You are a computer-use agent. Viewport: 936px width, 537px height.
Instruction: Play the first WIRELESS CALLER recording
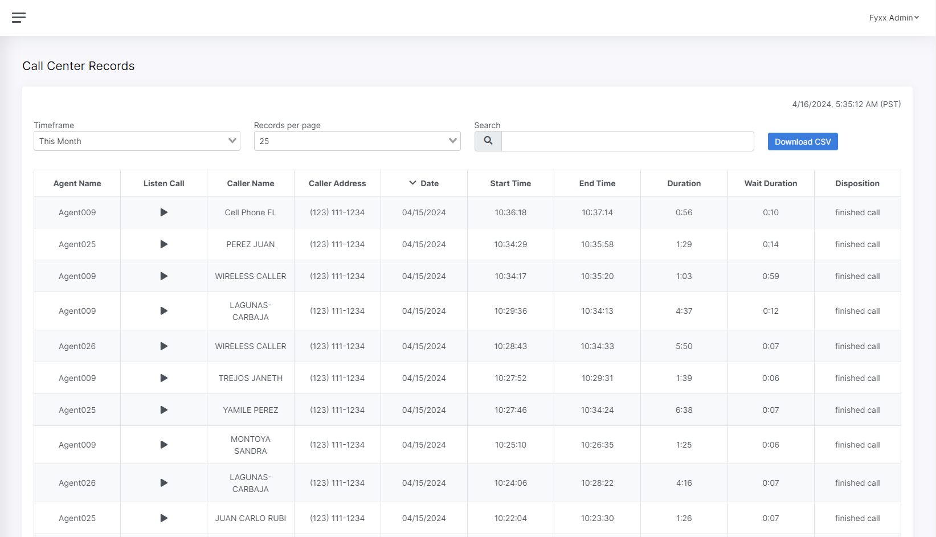(164, 276)
